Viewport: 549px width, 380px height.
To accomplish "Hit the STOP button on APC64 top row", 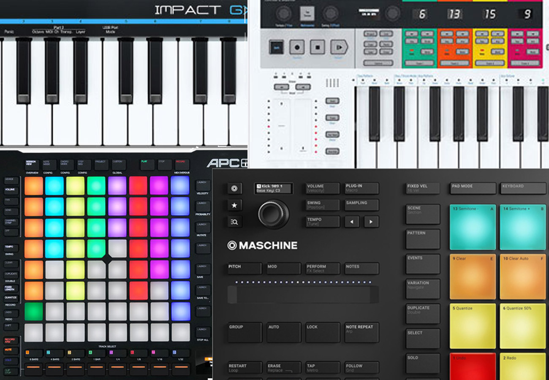I will [165, 164].
